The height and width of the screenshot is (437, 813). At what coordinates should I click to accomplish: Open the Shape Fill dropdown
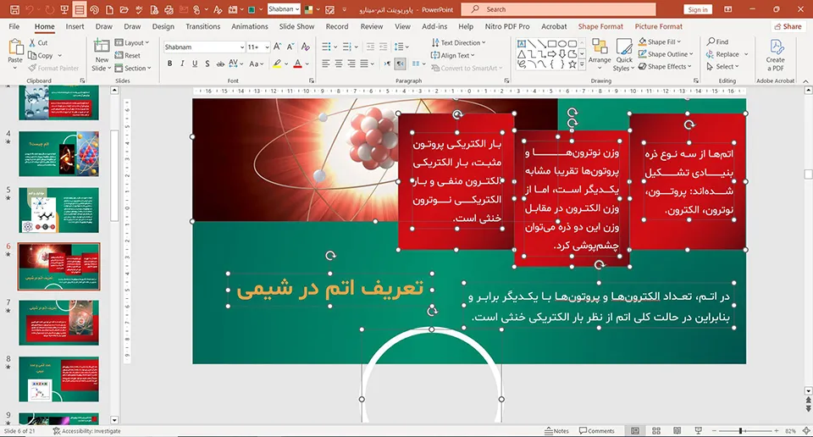pyautogui.click(x=660, y=41)
